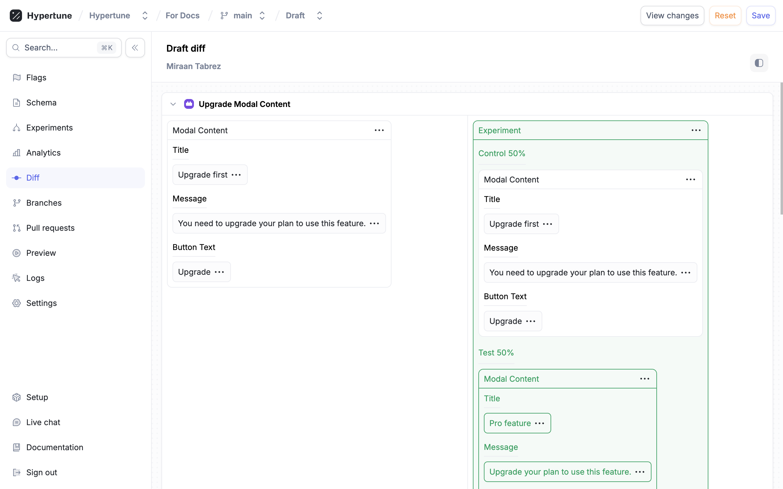Screen dimensions: 783x489
Task: Click the Search input field
Action: point(58,48)
